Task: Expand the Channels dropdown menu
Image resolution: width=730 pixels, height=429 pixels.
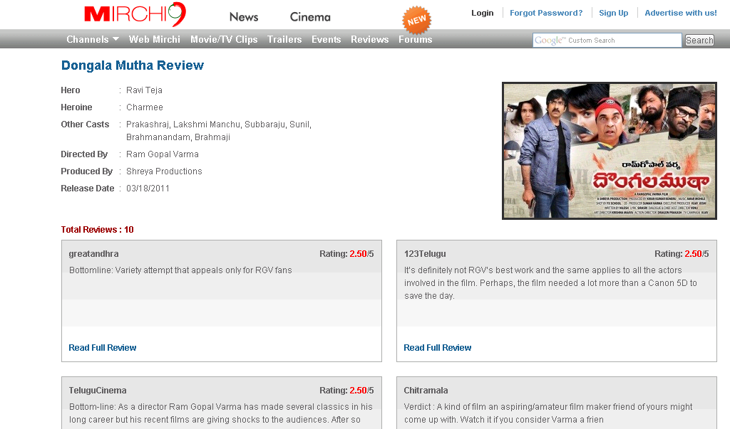Action: point(93,40)
